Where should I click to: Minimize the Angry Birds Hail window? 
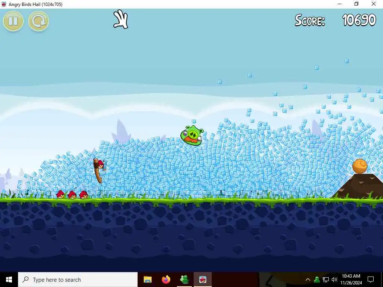point(340,4)
